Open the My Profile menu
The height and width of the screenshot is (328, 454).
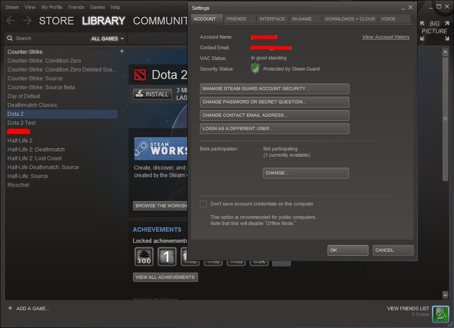coord(52,7)
